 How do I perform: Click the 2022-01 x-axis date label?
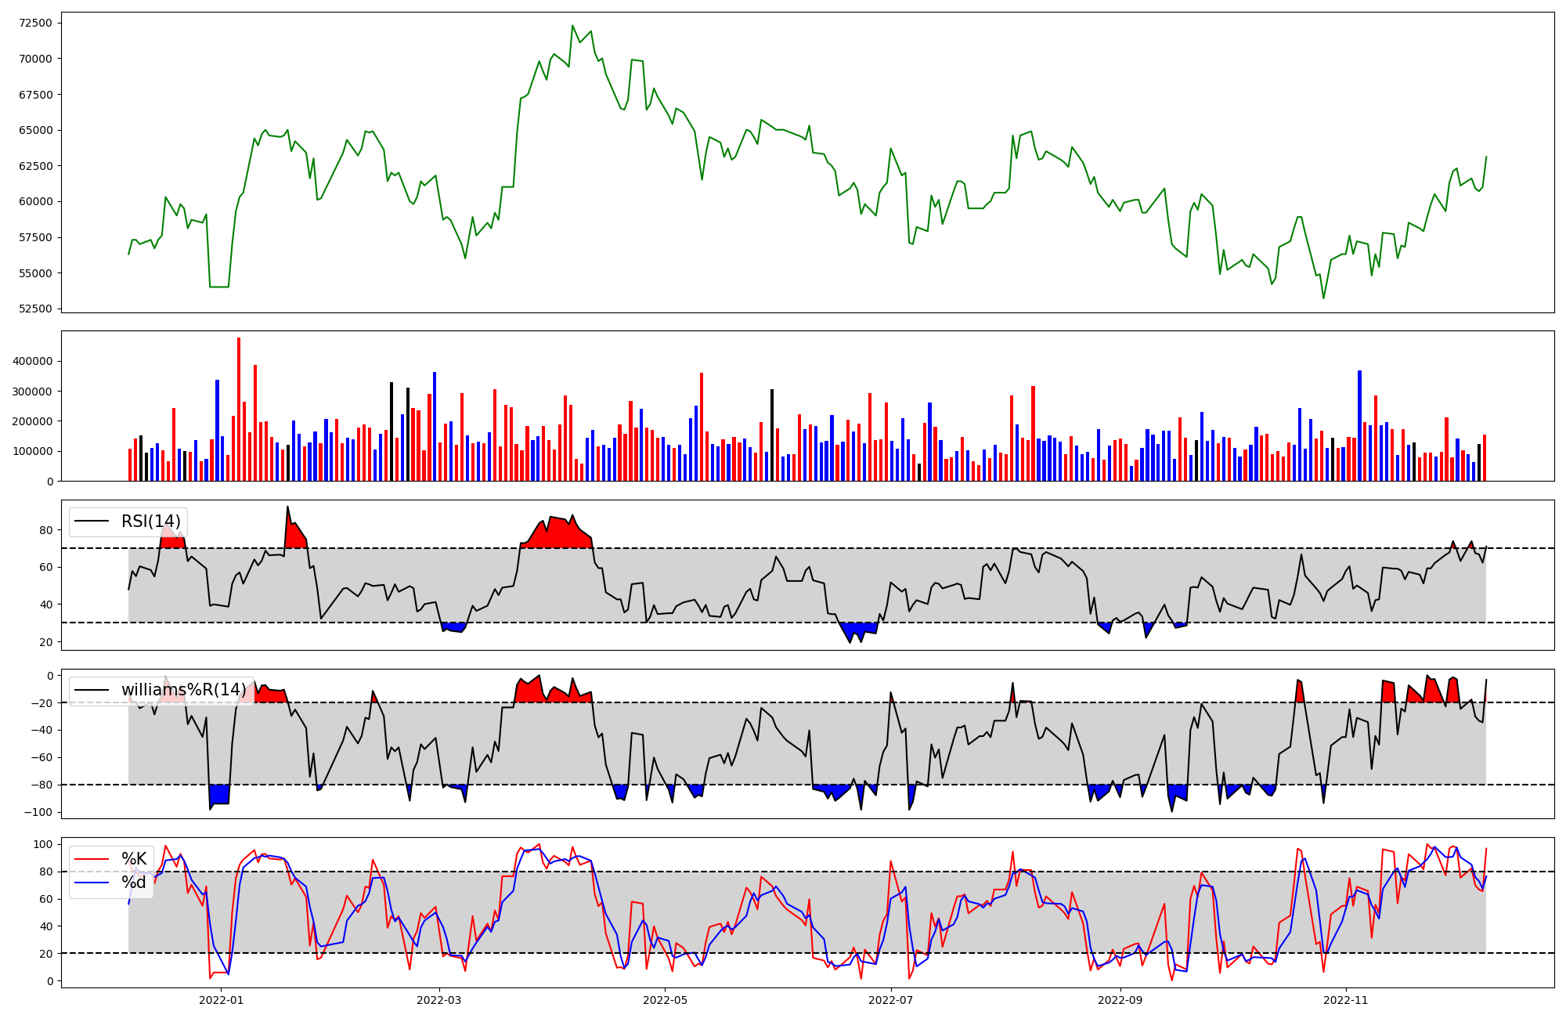coord(221,1000)
